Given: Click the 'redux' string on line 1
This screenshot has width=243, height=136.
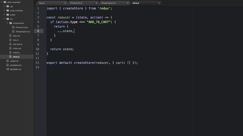Looking at the screenshot, I should 104,8.
